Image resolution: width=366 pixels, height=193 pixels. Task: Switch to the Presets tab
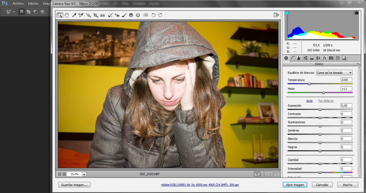(x=338, y=58)
